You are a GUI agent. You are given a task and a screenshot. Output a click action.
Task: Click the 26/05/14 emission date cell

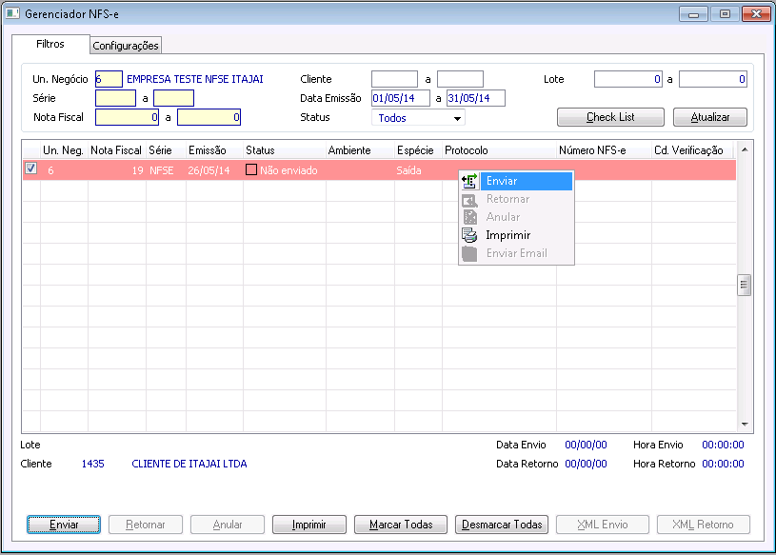pyautogui.click(x=209, y=170)
